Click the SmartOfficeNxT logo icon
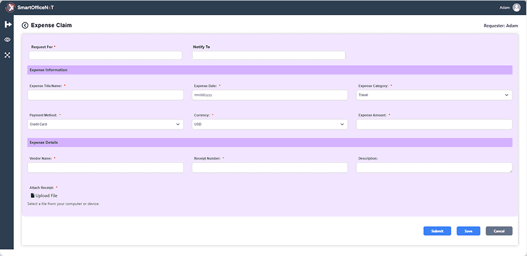Image resolution: width=527 pixels, height=256 pixels. click(x=11, y=8)
